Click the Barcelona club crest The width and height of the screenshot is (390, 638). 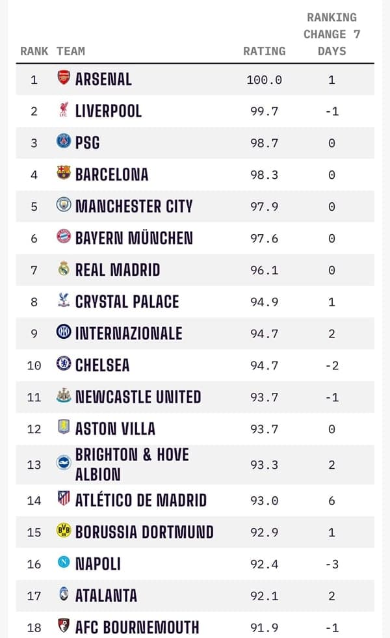pos(63,174)
